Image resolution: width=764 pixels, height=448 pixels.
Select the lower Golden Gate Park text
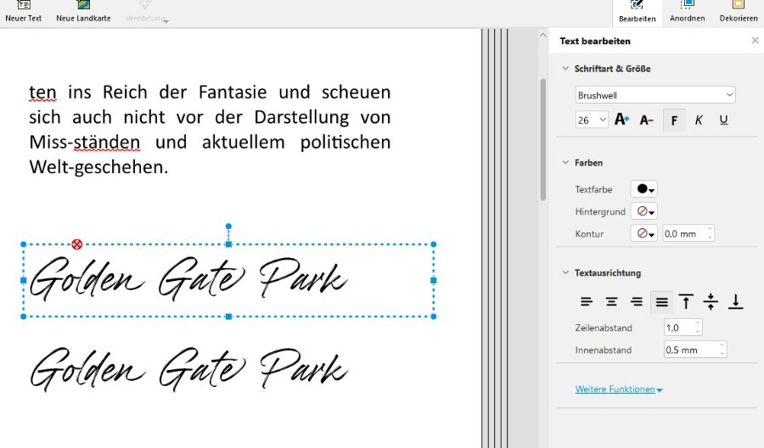(189, 370)
